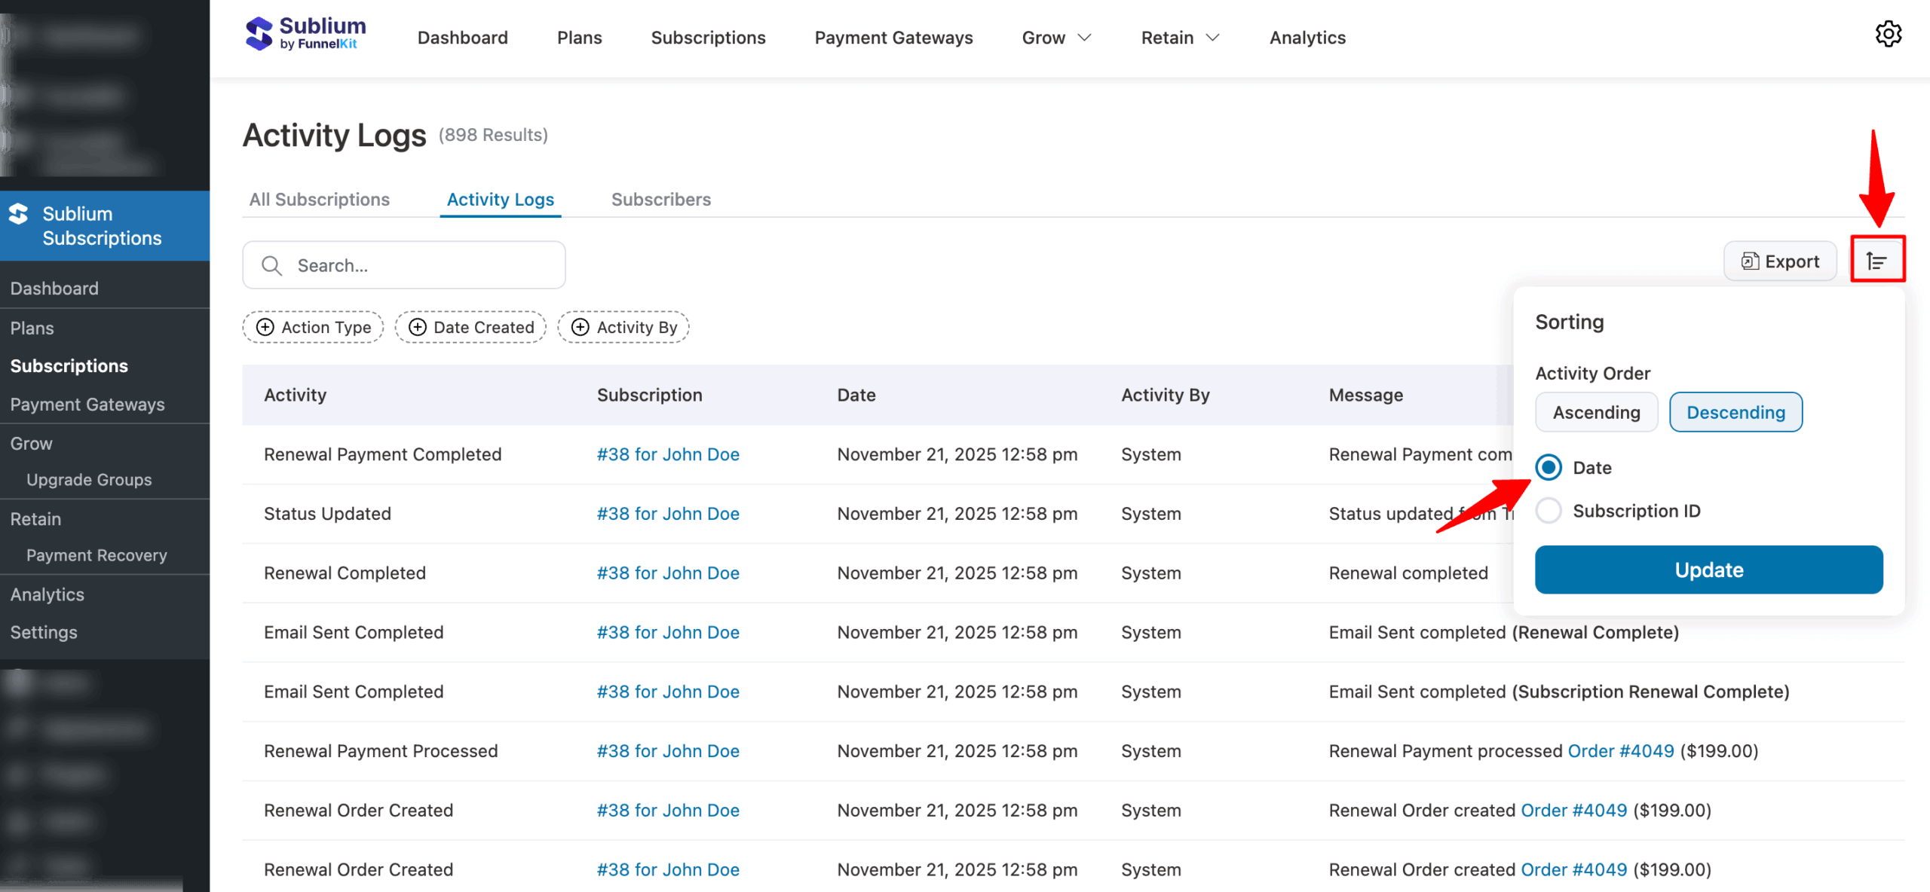Open subscription #38 for John Doe
Screen dimensions: 1930x892
[667, 454]
